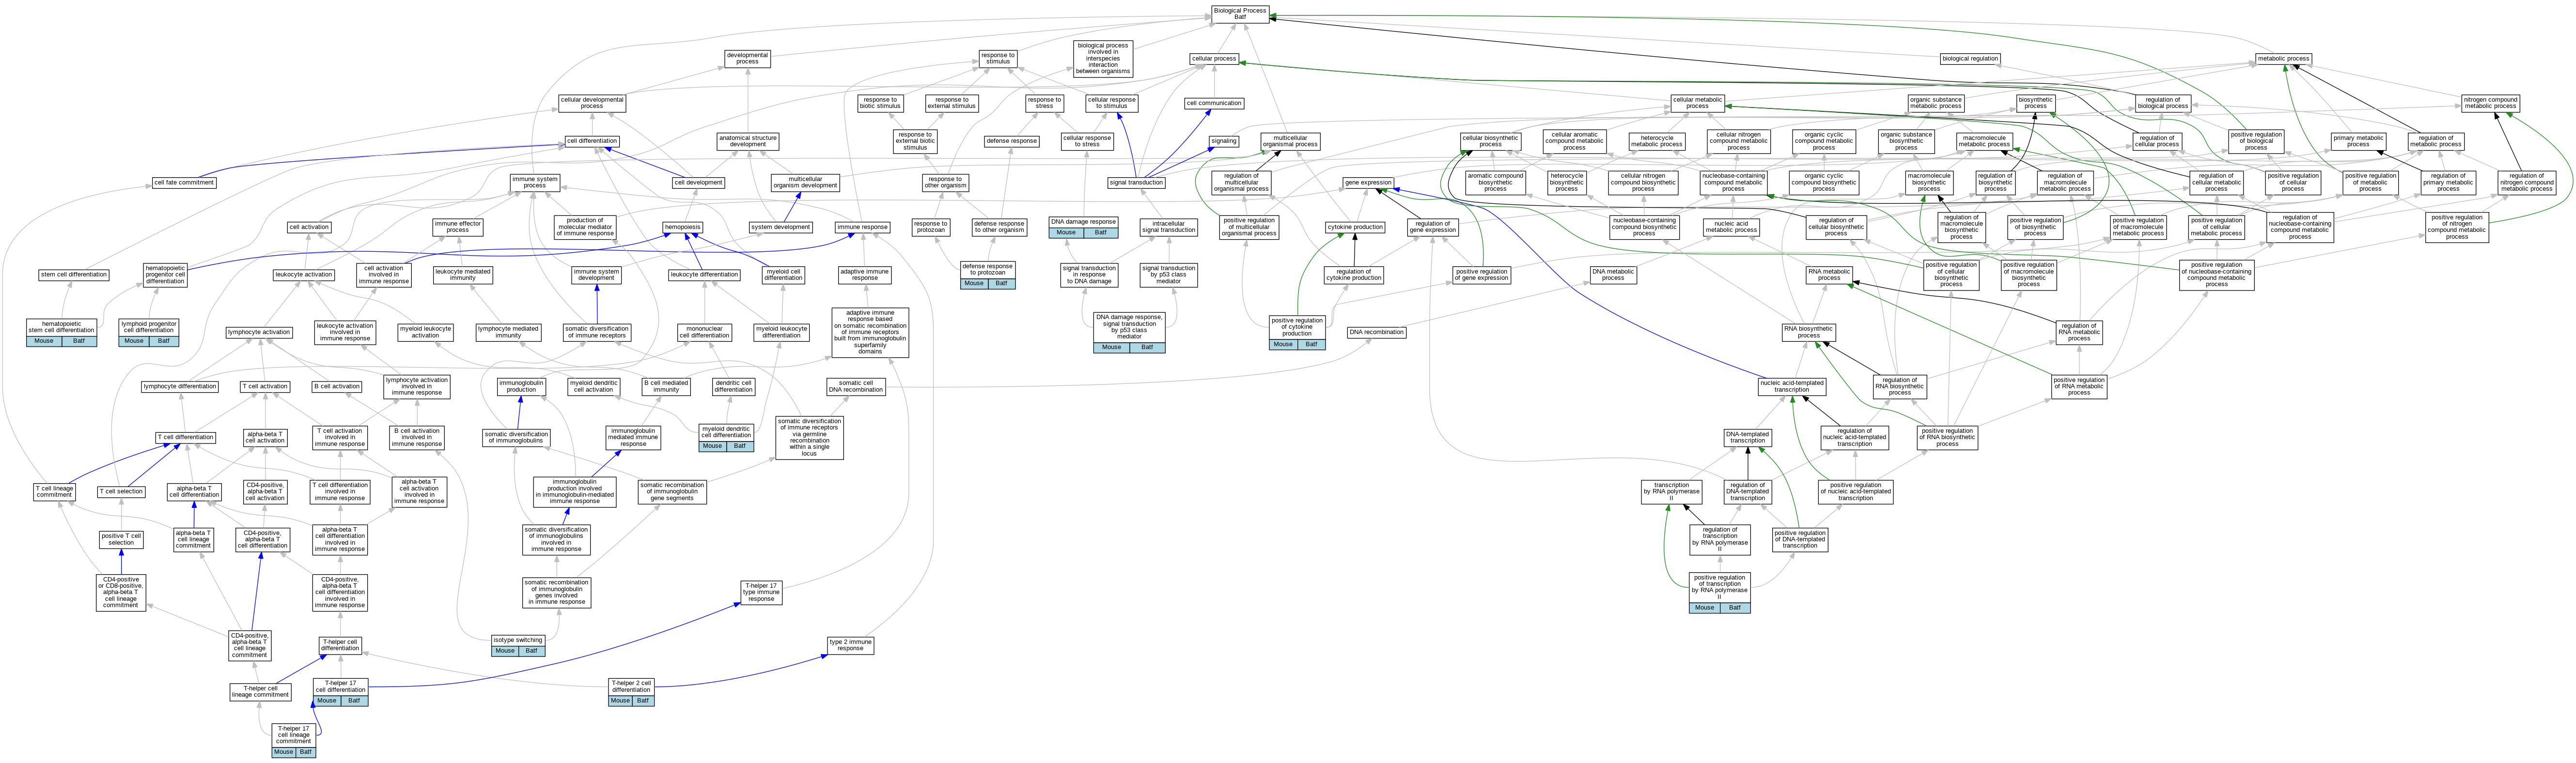Click the "cell development" node

click(698, 183)
